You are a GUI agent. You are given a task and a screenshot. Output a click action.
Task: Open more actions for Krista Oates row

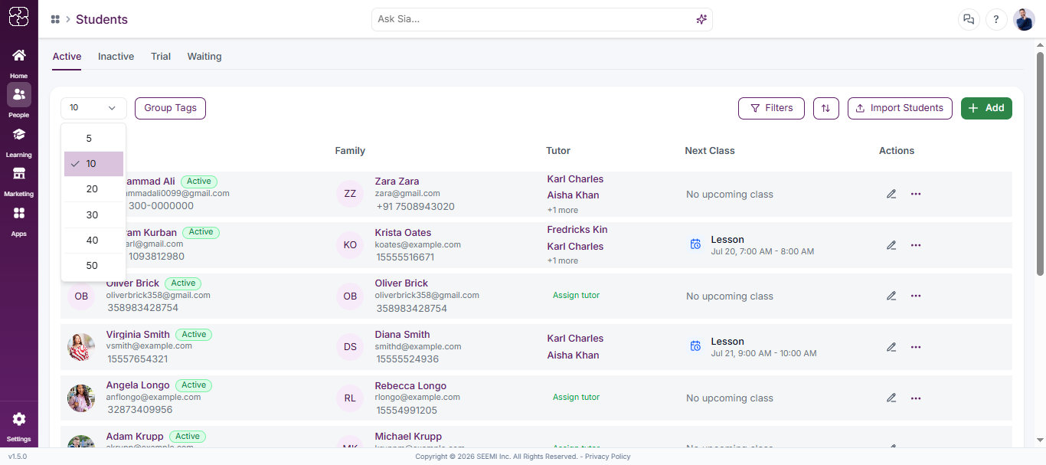pyautogui.click(x=916, y=245)
